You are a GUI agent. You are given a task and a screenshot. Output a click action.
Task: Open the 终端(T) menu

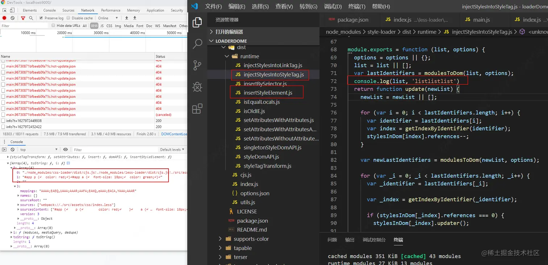(357, 6)
